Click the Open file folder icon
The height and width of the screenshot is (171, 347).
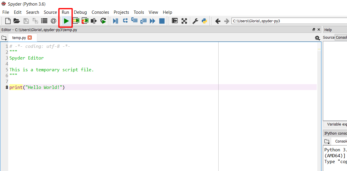click(16, 21)
